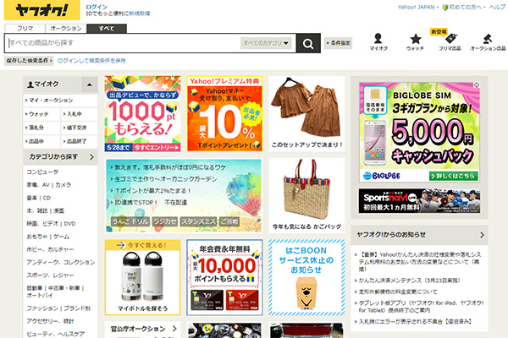Open かんたん決済メンテナンス notice
The image size is (508, 338).
[x=409, y=281]
